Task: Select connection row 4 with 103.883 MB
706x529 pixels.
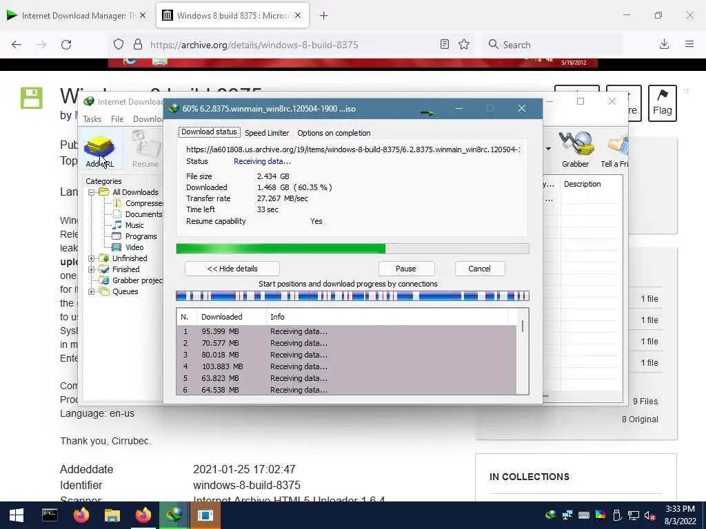Action: pos(347,366)
